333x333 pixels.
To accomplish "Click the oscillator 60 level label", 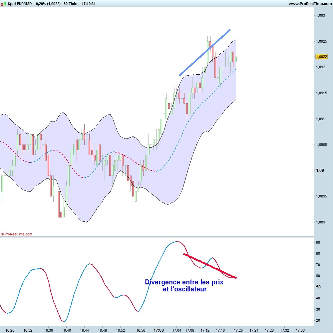I will pyautogui.click(x=318, y=276).
